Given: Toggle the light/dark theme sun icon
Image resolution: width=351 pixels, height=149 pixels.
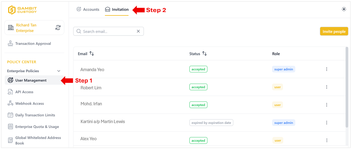Looking at the screenshot, I should (344, 9).
